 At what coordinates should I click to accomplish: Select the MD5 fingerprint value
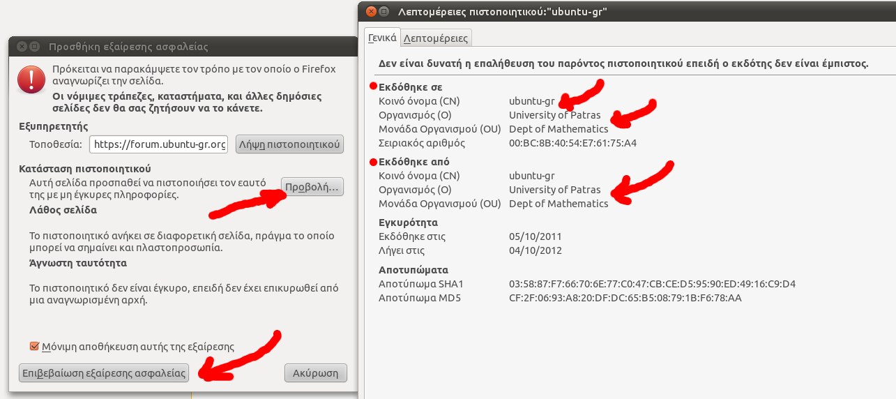[625, 298]
